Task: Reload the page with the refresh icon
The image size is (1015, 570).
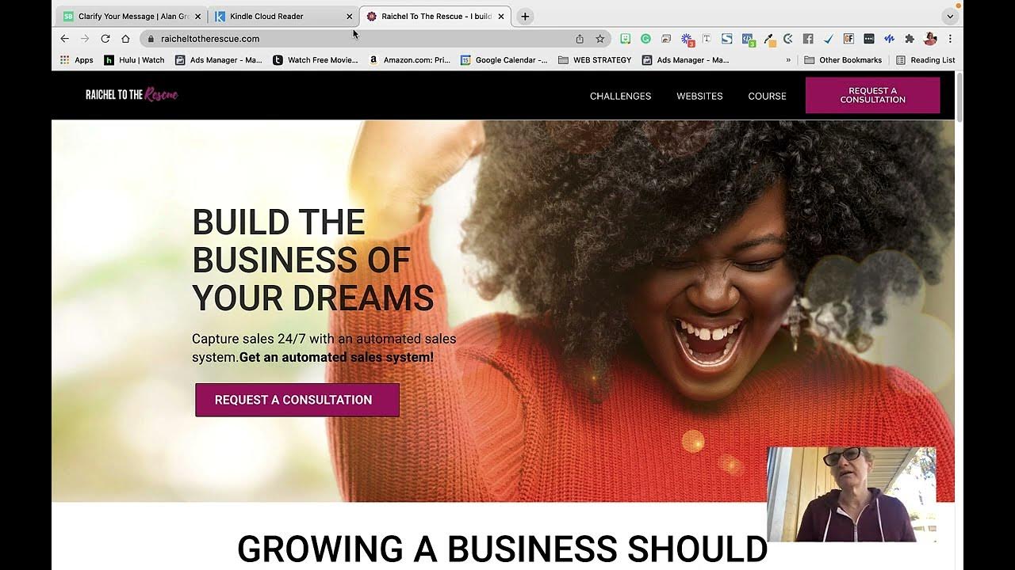Action: tap(105, 39)
